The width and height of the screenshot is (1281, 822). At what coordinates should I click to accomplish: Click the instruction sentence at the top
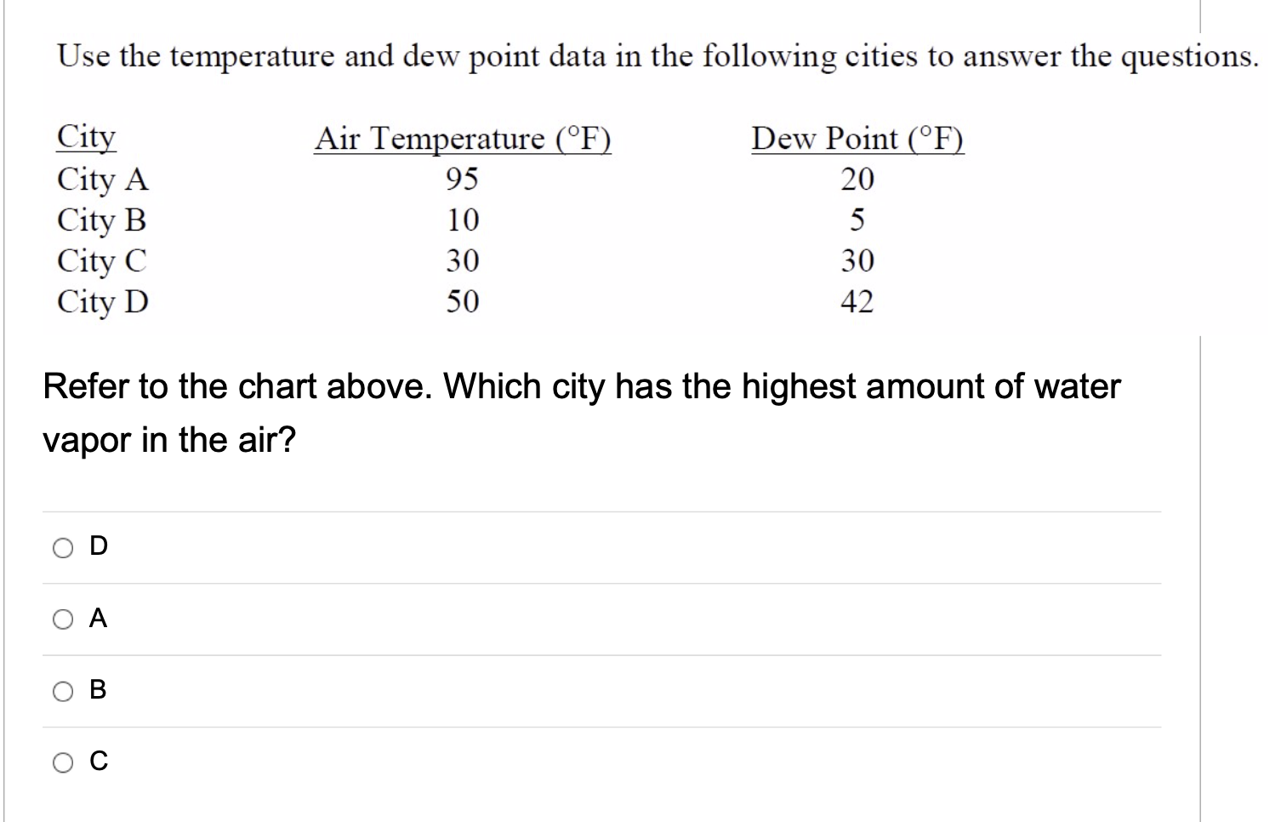pos(655,56)
